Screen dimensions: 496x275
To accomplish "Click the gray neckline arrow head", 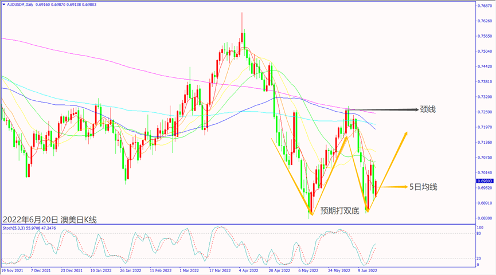I will click(411, 109).
